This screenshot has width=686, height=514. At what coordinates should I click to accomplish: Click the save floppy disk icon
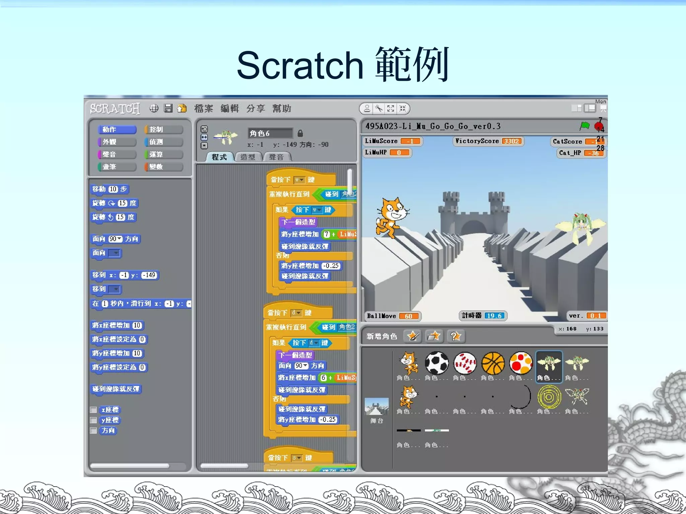(x=168, y=108)
